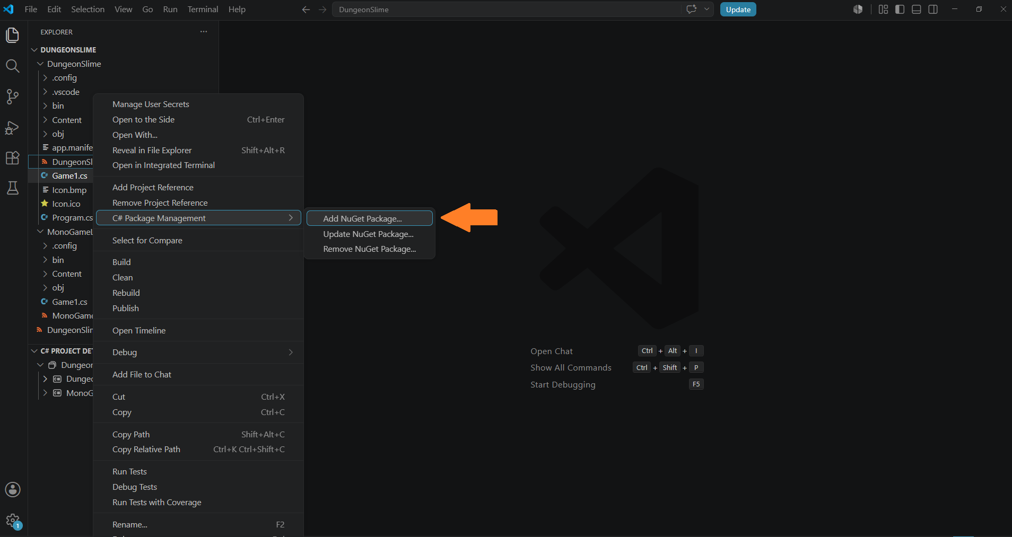Choose Add NuGet Package...
The height and width of the screenshot is (537, 1012).
point(370,218)
